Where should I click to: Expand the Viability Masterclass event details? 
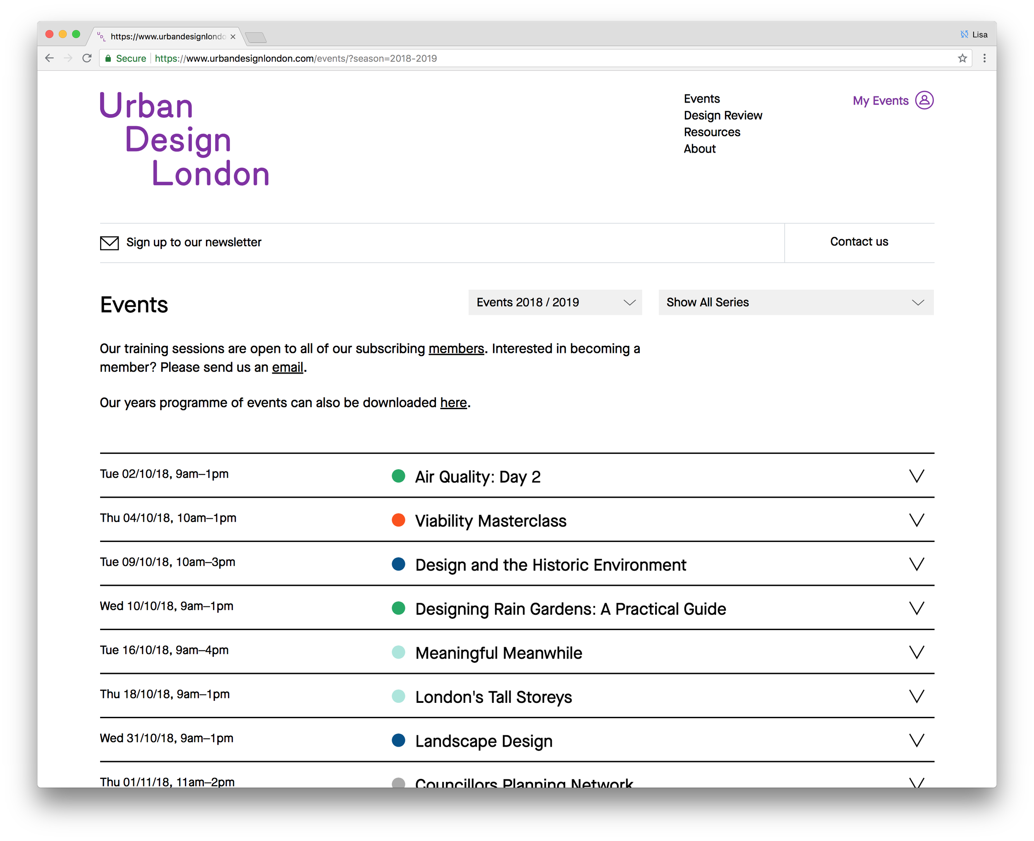[917, 520]
